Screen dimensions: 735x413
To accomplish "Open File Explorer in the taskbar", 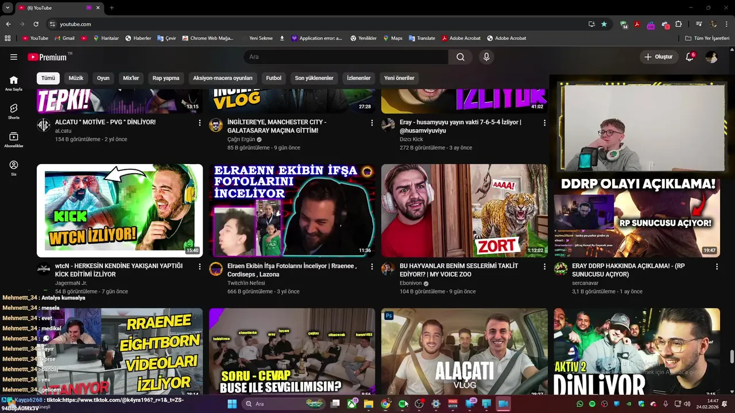I will coord(369,404).
